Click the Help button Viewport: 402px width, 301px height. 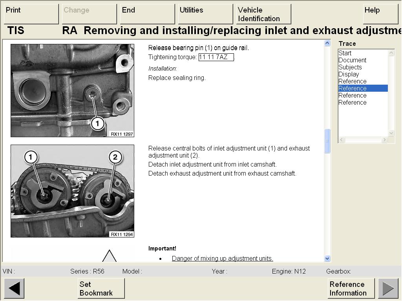pos(380,14)
